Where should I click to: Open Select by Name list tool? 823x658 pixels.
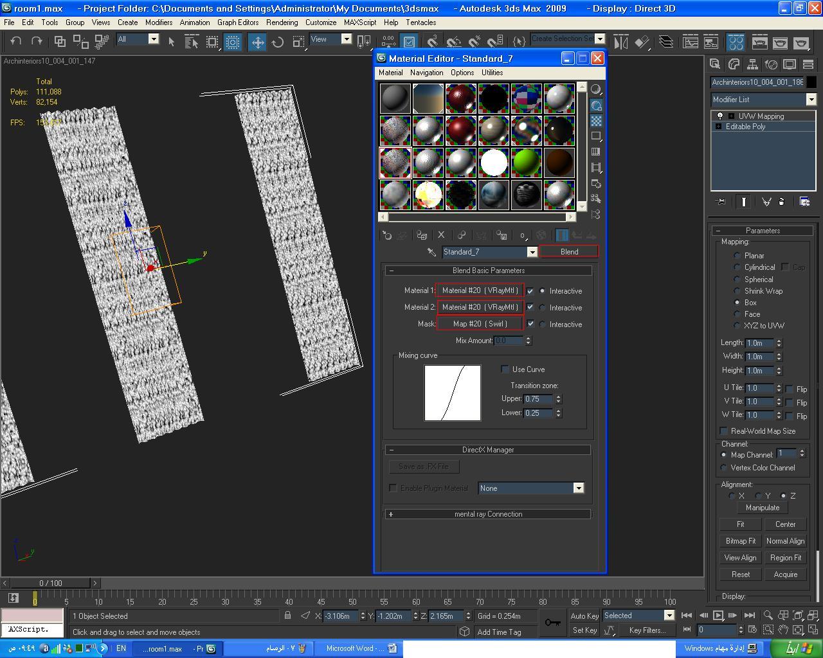point(192,42)
